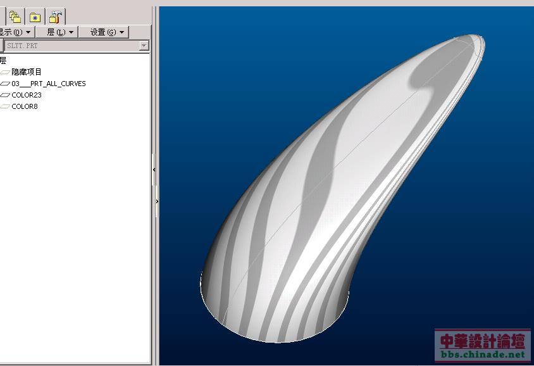Viewport: 534px width, 366px height.
Task: Open the 层(L) dropdown menu
Action: [60, 32]
